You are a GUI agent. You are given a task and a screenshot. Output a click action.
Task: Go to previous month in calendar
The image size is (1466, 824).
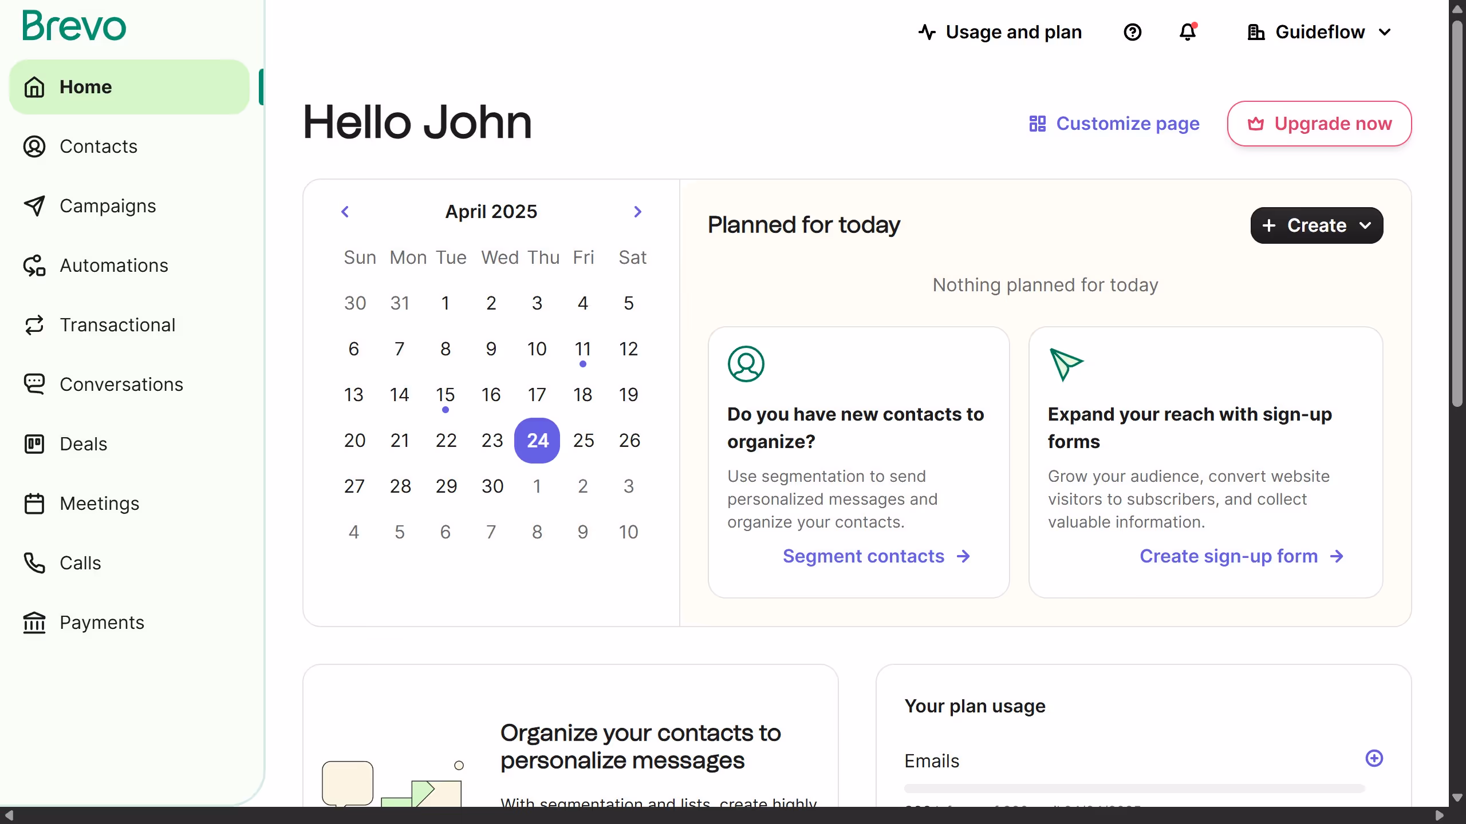(x=345, y=212)
